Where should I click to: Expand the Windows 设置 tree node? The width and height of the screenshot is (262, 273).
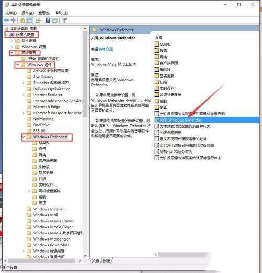click(x=12, y=47)
